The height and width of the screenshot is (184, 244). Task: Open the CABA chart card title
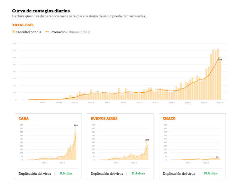[23, 119]
